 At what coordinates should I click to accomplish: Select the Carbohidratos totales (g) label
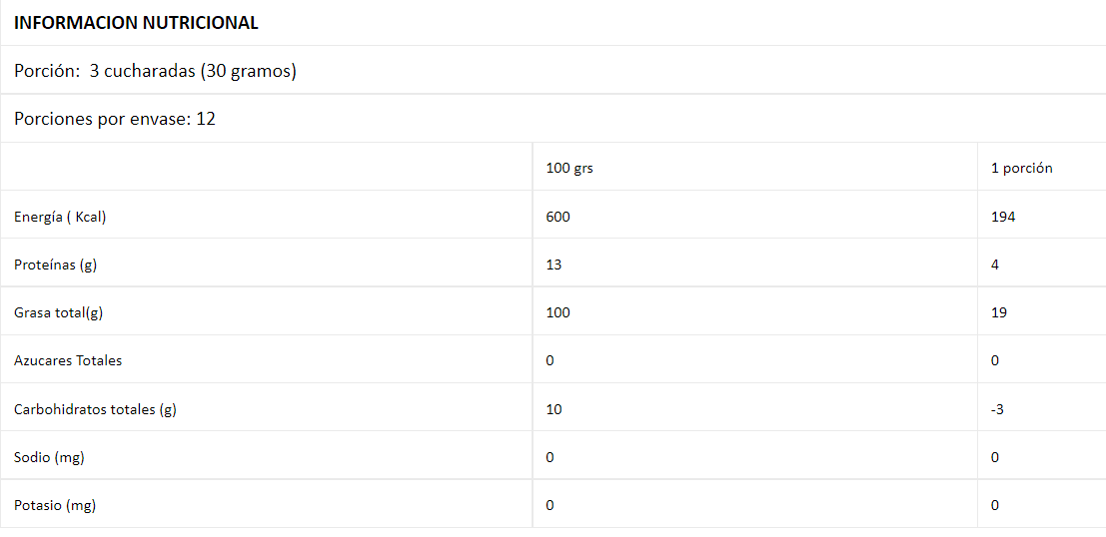[95, 409]
